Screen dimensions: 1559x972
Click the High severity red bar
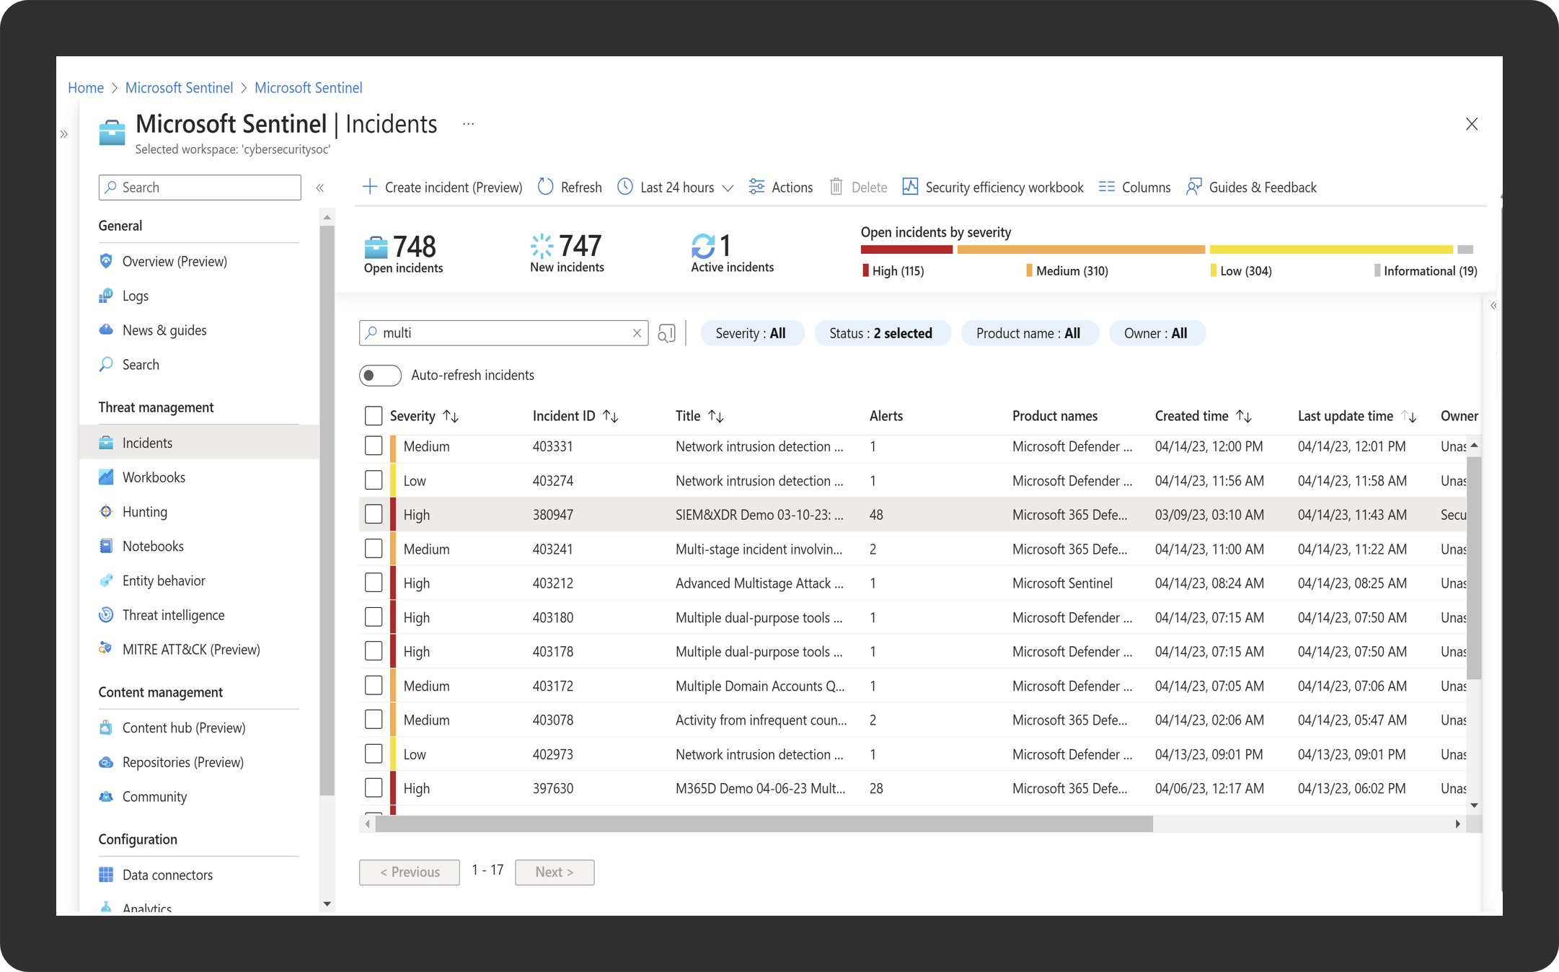click(906, 249)
